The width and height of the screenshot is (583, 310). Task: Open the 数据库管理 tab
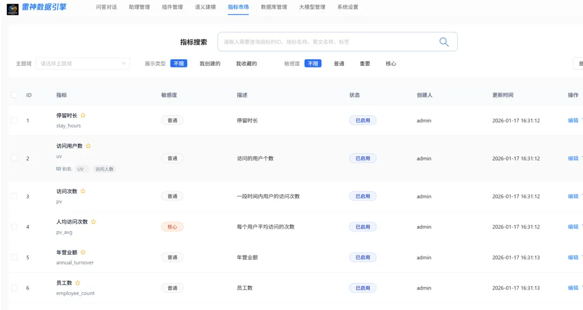[x=274, y=7]
